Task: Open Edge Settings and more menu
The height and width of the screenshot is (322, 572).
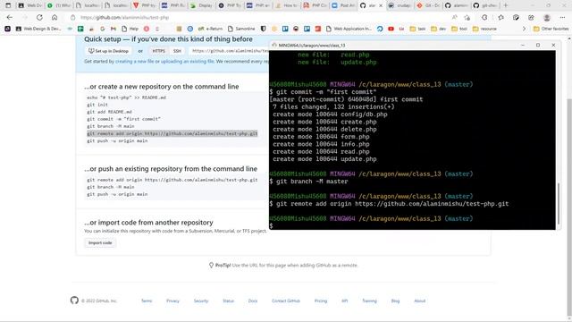Action: pos(562,18)
